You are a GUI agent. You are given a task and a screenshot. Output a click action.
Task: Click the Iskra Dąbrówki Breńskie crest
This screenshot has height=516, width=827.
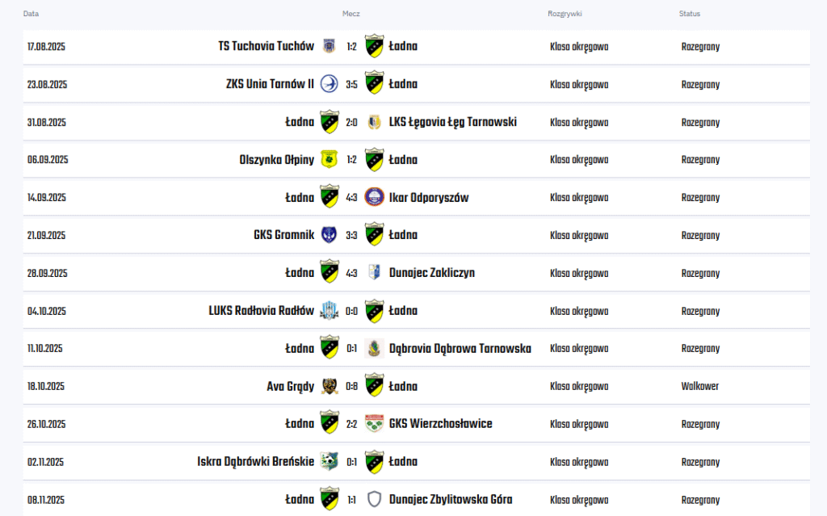click(x=329, y=462)
